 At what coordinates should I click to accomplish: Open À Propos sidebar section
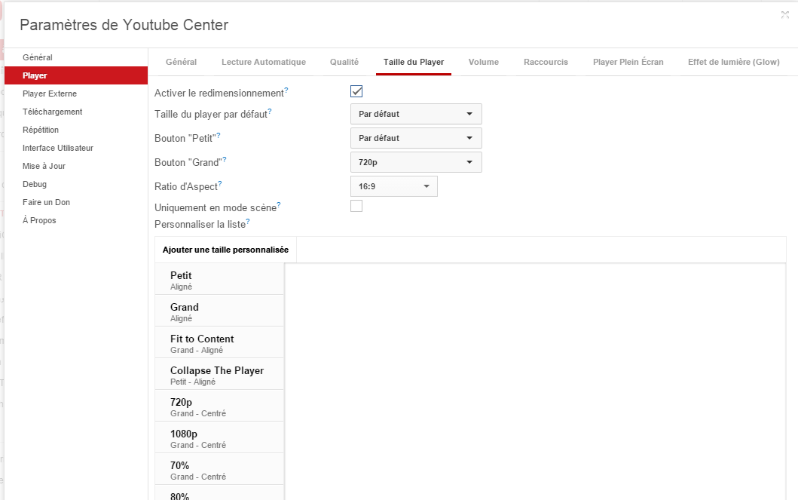click(76, 220)
